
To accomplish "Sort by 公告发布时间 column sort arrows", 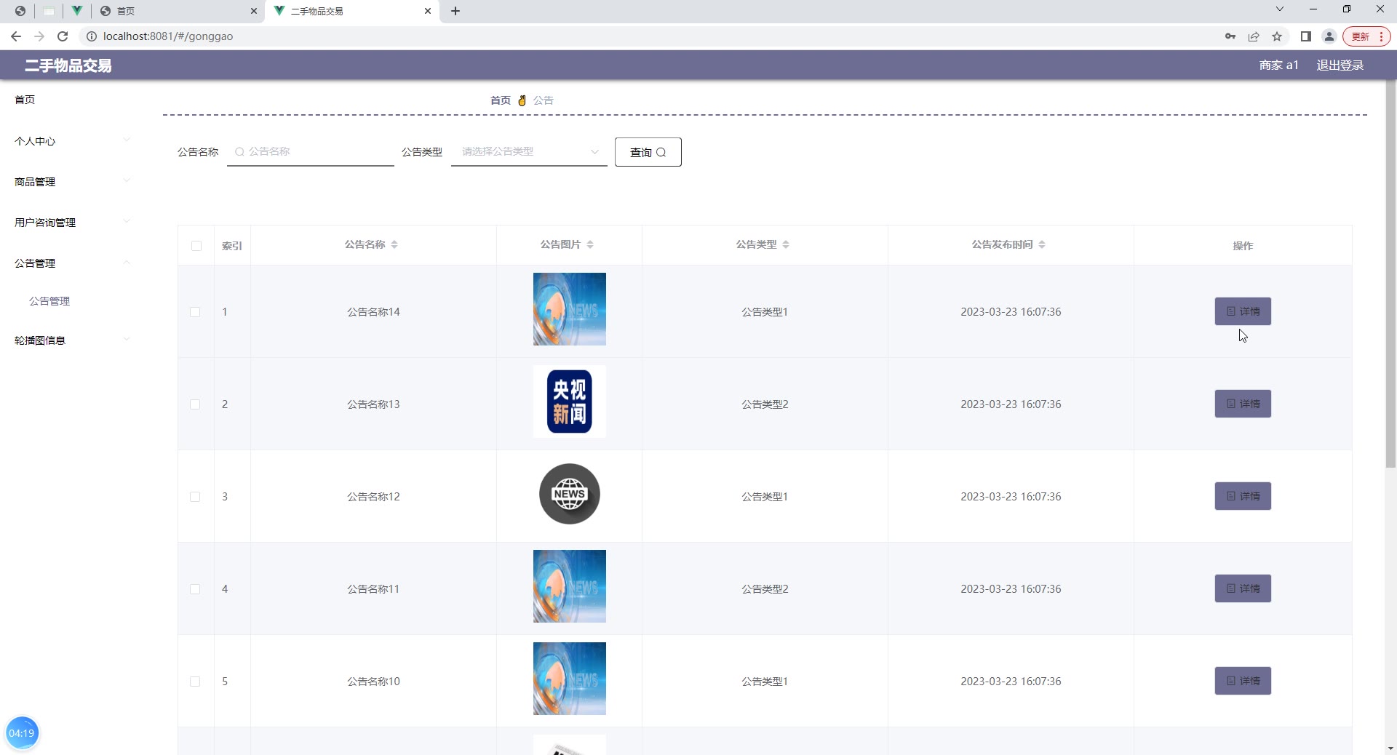I will click(x=1042, y=245).
